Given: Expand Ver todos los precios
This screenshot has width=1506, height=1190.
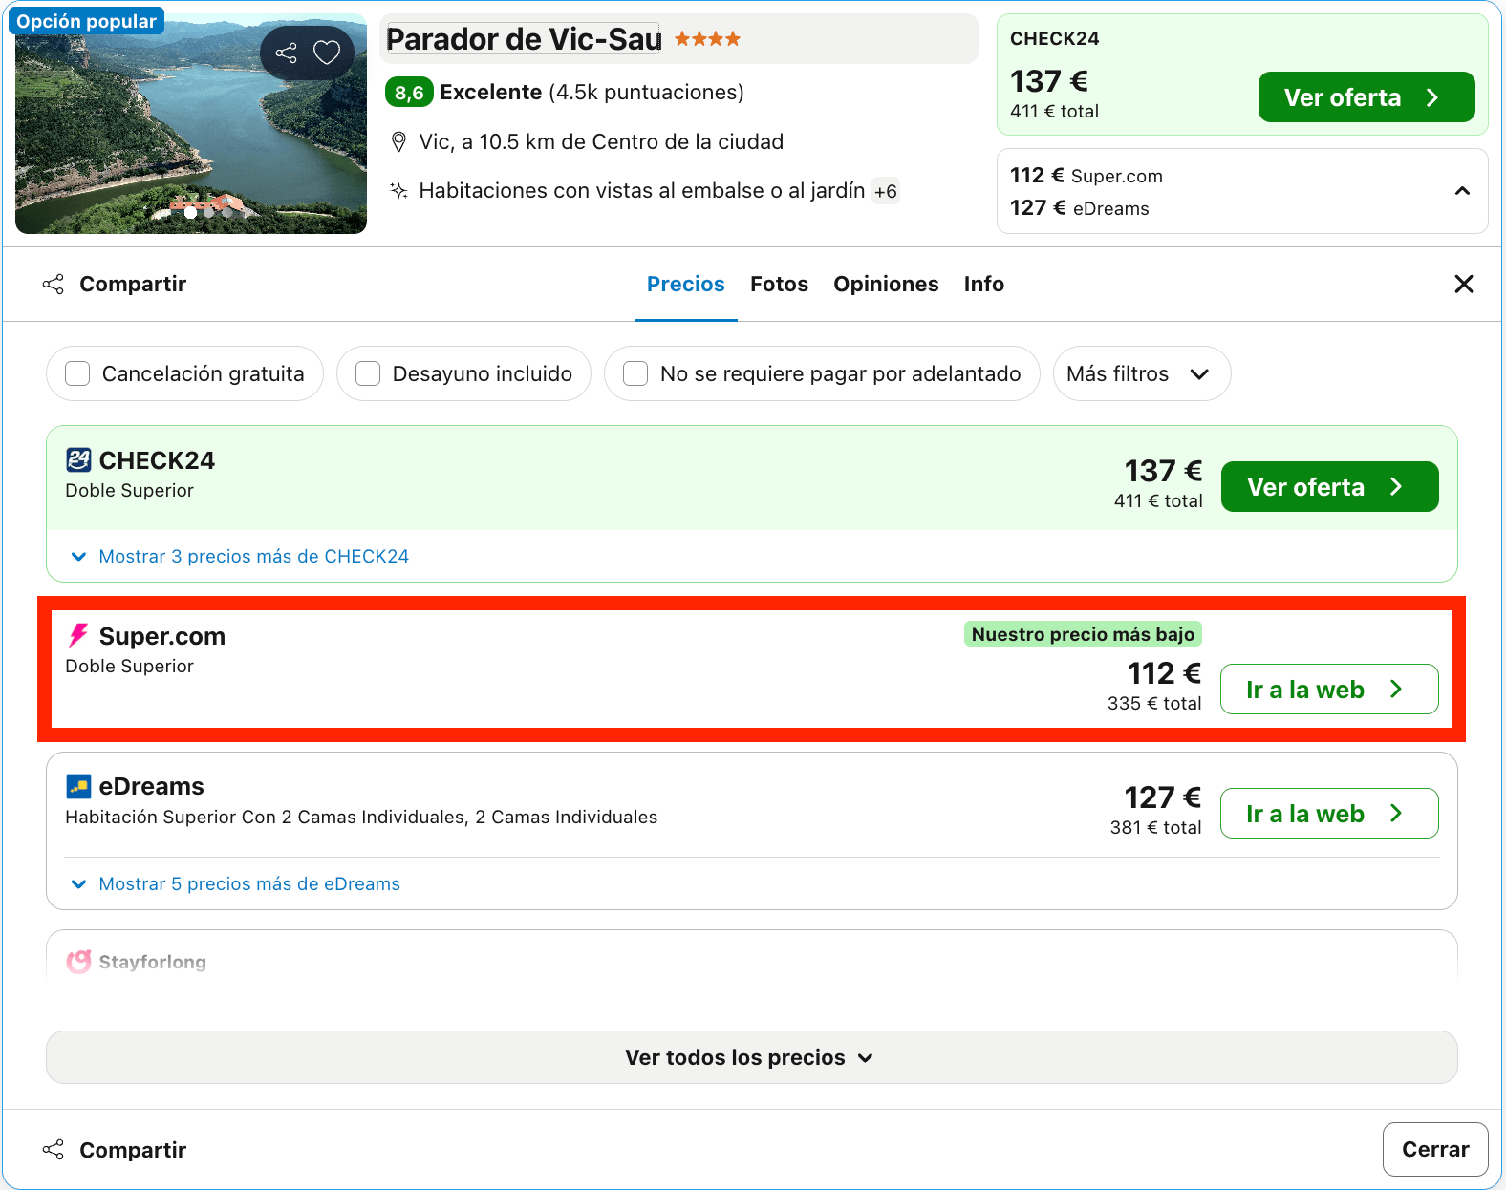Looking at the screenshot, I should coord(752,1057).
